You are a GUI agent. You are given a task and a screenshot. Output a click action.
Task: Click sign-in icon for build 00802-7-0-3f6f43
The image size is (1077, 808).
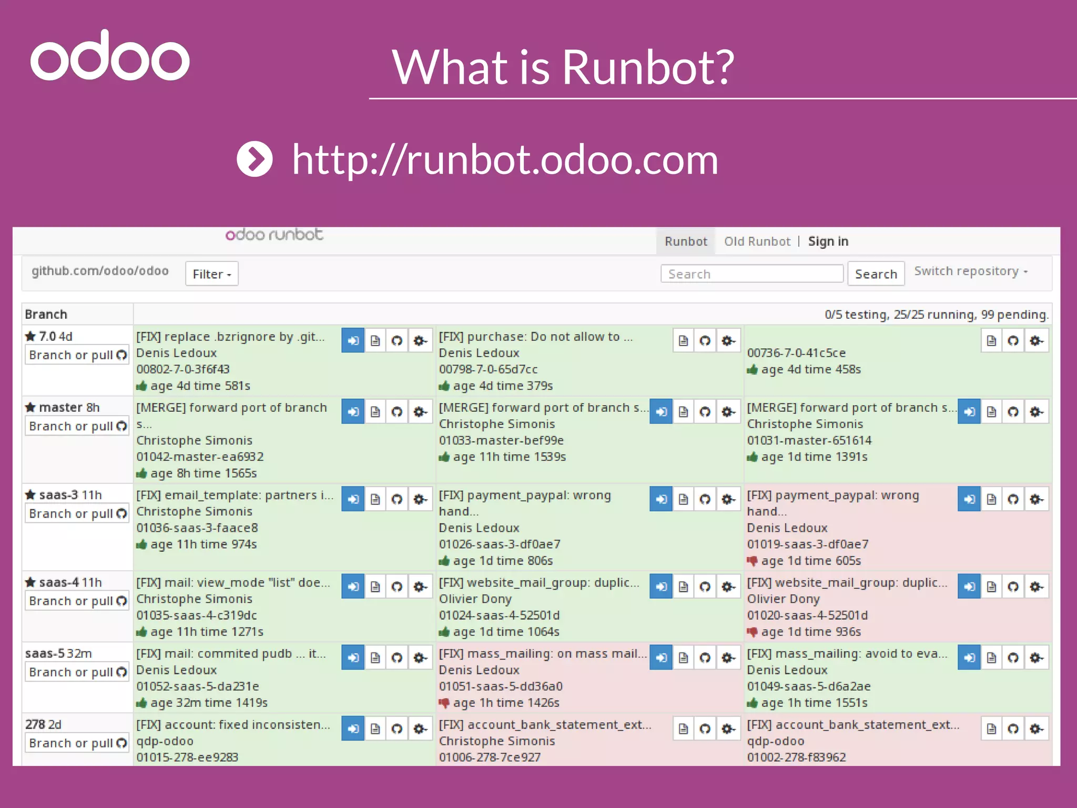tap(353, 340)
